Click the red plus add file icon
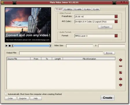Screen dimensions: 130x105 tap(120, 60)
